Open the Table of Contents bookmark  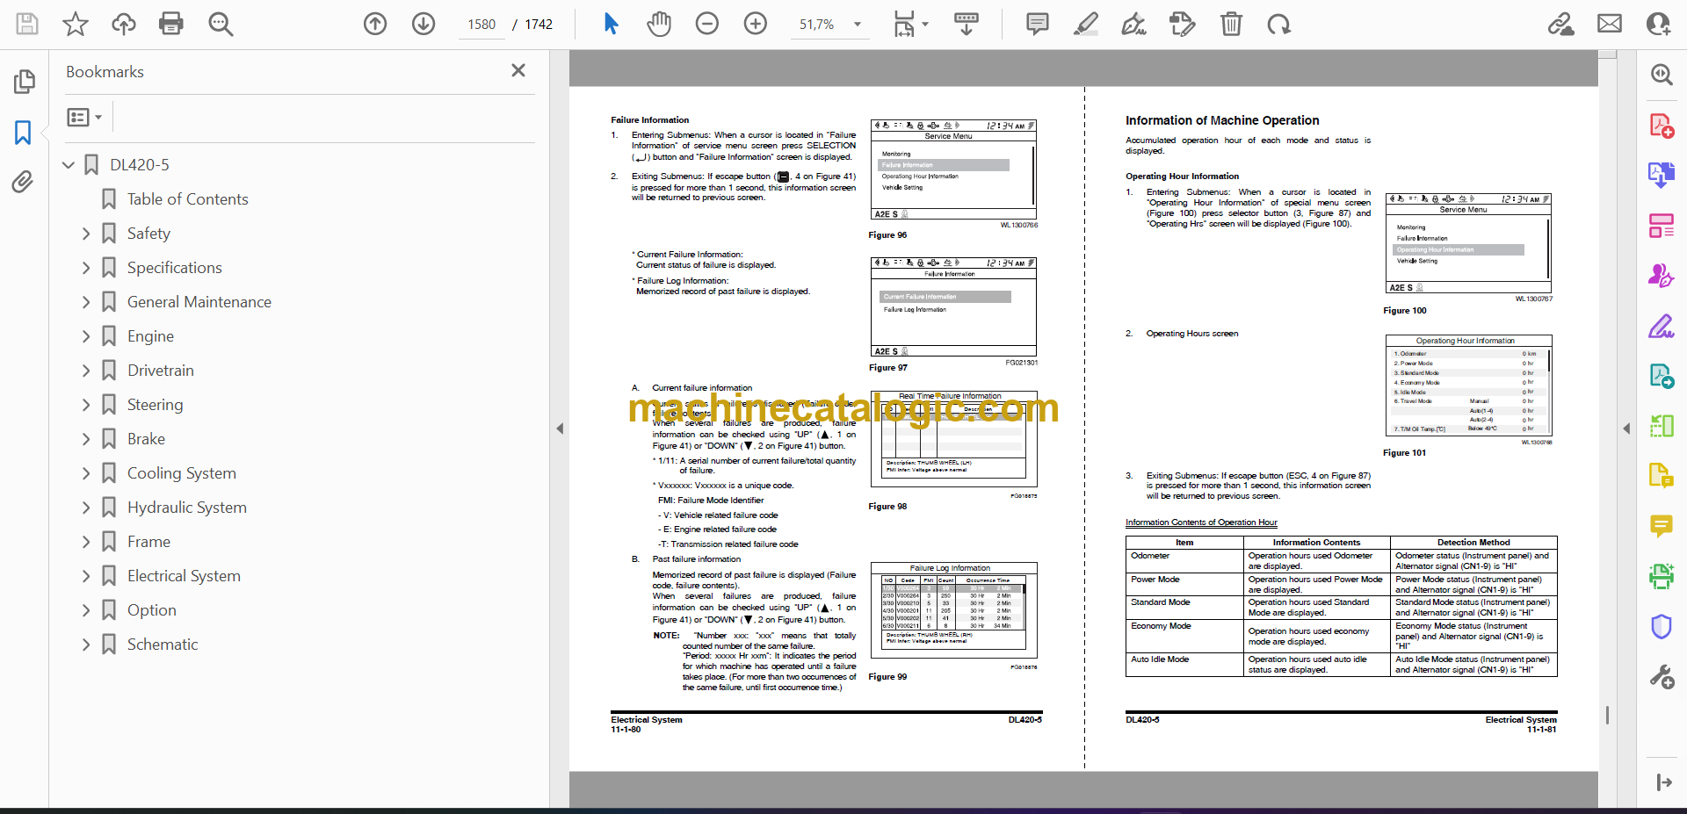(187, 199)
